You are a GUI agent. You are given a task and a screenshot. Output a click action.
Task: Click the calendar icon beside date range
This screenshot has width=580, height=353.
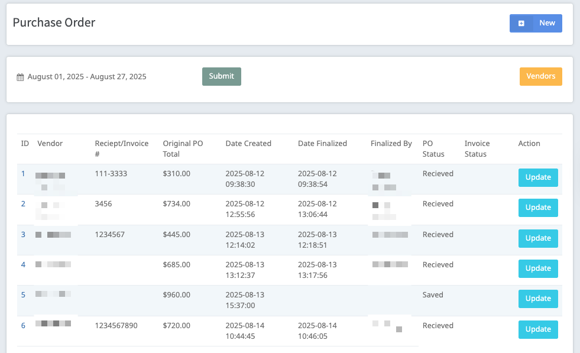click(x=20, y=77)
